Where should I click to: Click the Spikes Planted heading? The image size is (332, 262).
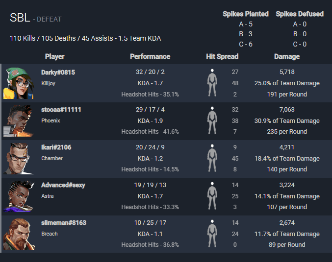coord(246,14)
